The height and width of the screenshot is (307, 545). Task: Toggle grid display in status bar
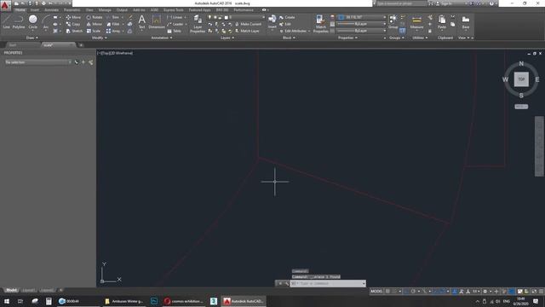tap(387, 292)
